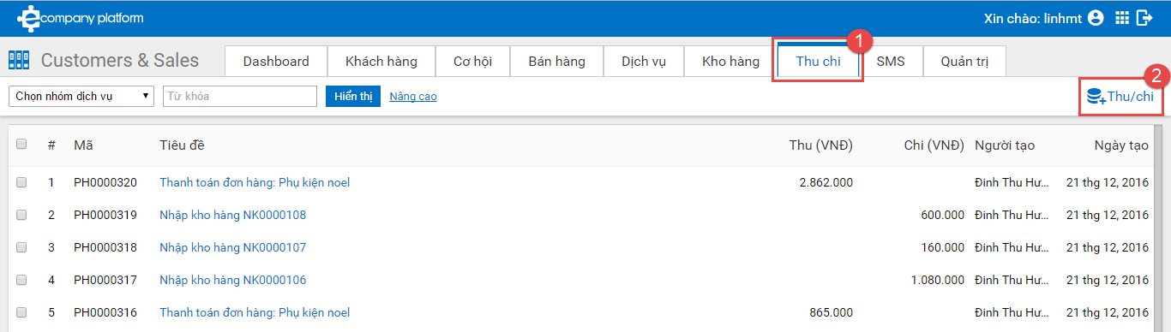Click the Tiêu đề column header
This screenshot has height=332, width=1171.
(182, 145)
